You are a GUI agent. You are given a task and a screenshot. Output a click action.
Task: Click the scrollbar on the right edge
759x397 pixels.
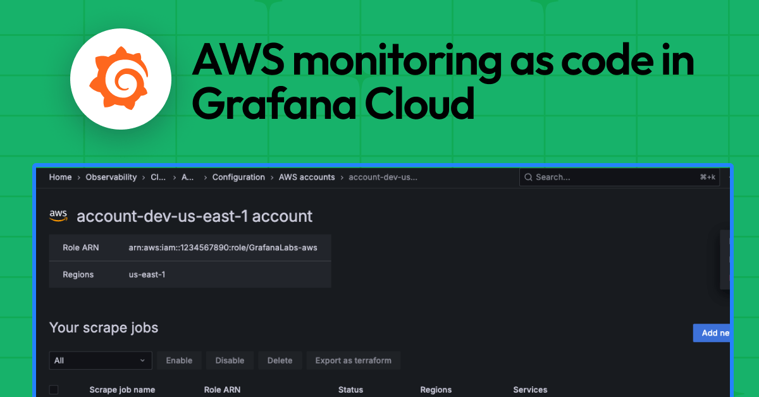click(x=725, y=259)
